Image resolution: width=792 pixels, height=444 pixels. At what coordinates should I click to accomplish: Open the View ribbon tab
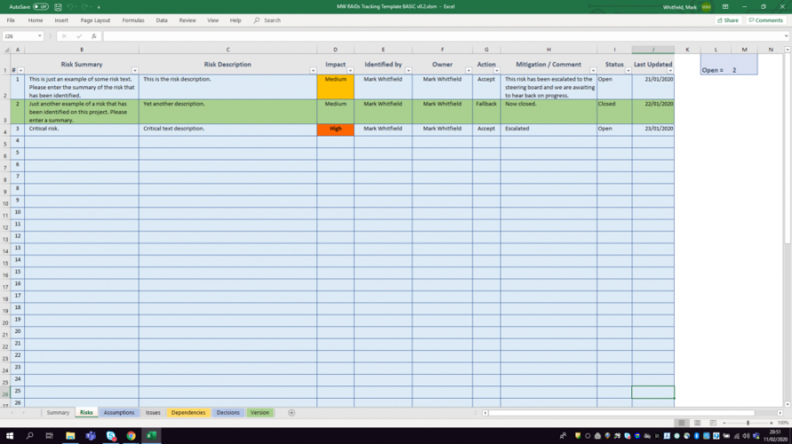click(x=212, y=20)
